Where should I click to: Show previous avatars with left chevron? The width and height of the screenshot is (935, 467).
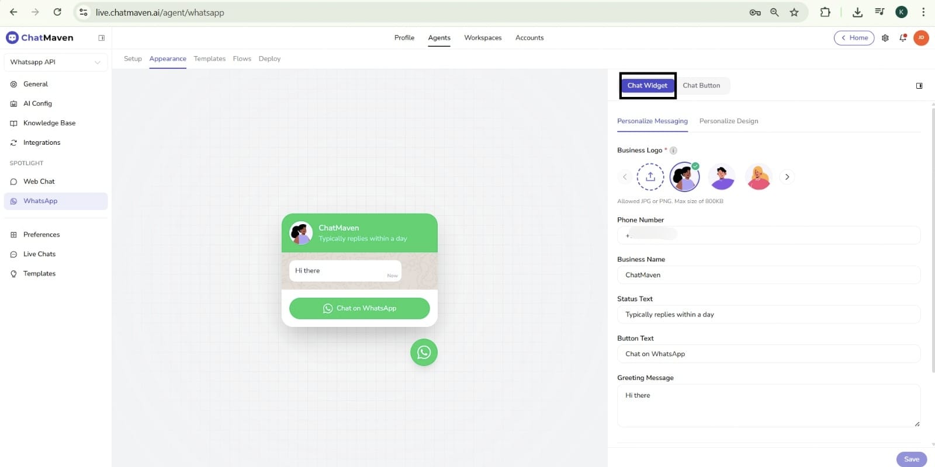(x=625, y=176)
